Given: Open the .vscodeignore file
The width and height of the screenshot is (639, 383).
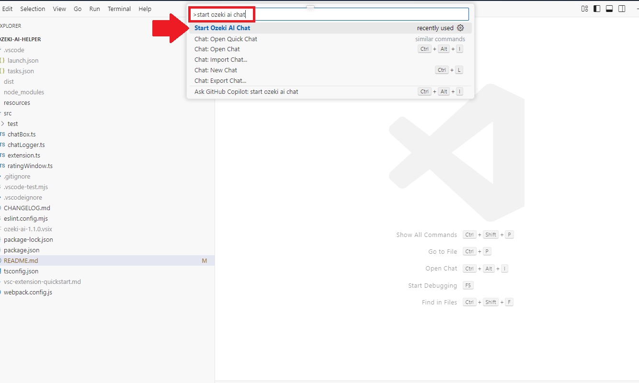Looking at the screenshot, I should (107, 197).
